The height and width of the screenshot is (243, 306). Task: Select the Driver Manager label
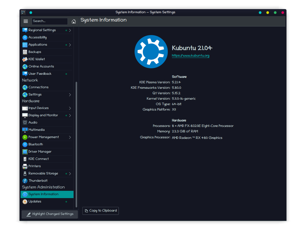pos(40,152)
